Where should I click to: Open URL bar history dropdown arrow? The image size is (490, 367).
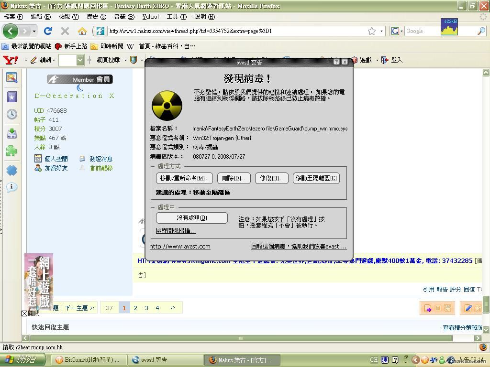(381, 31)
